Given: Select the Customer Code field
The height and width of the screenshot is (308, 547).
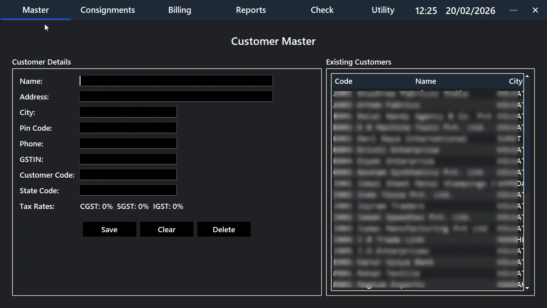Looking at the screenshot, I should click(x=128, y=175).
